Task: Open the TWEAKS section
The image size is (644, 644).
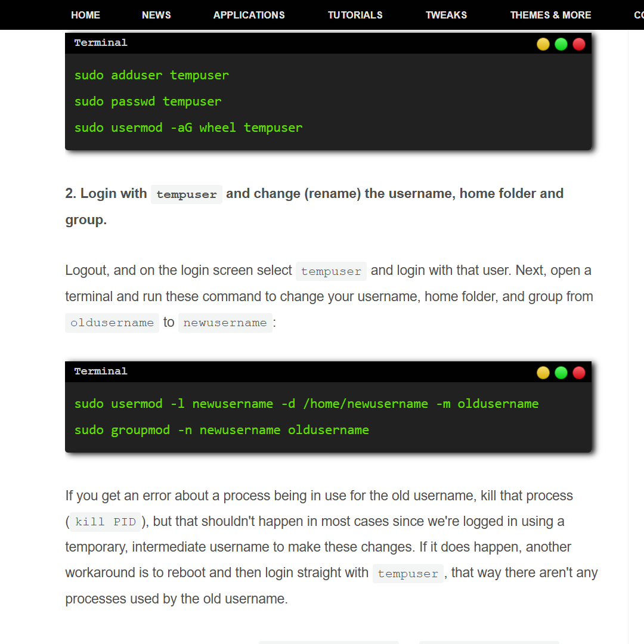Action: click(x=446, y=15)
